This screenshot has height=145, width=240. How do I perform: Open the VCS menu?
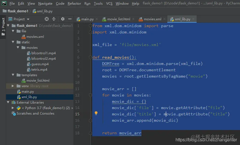pyautogui.click(x=109, y=3)
